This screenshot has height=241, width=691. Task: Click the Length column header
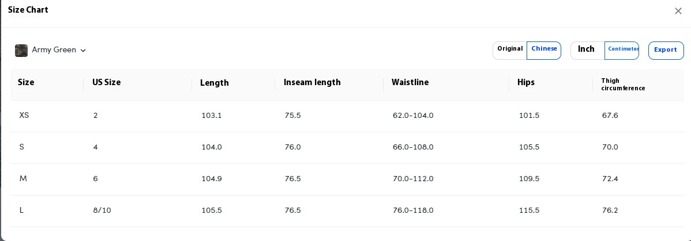(x=214, y=83)
